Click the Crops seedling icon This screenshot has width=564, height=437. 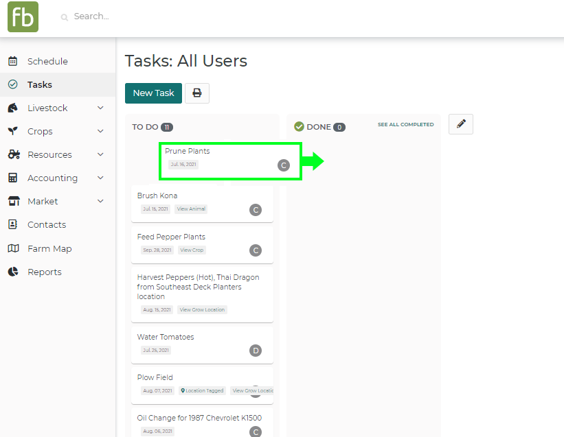pos(13,131)
